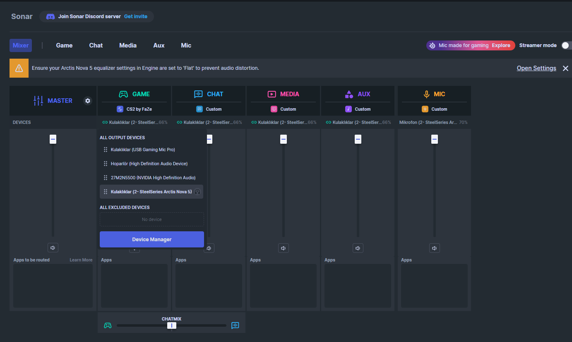This screenshot has height=342, width=572.
Task: Select 27M2N5500 (NVIDIA High Definition Audio)
Action: point(151,178)
